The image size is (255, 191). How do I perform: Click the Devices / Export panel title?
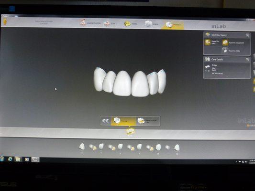[x=219, y=35]
